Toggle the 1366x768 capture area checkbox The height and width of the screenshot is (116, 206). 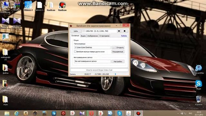point(84,31)
